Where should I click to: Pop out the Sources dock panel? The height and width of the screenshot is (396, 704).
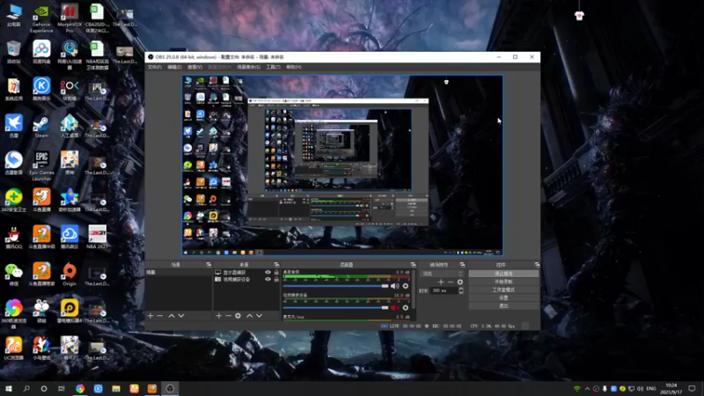(x=276, y=265)
